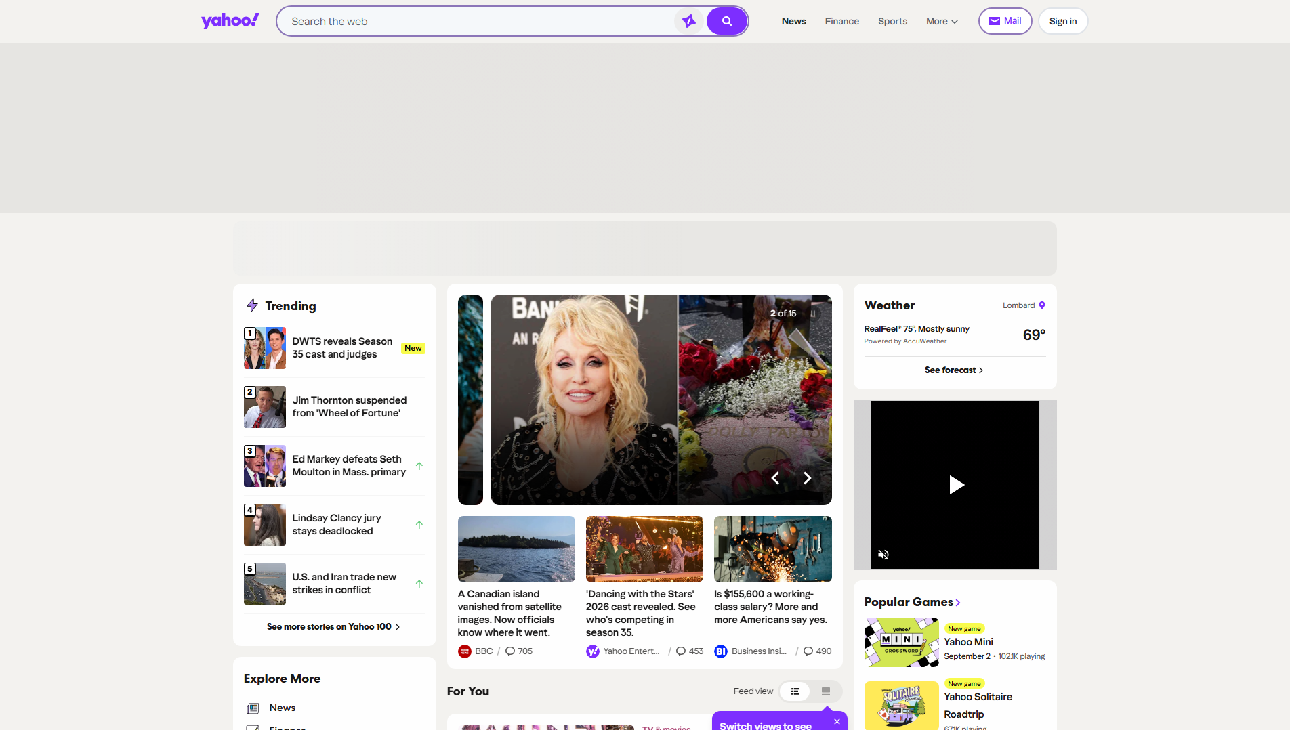Click the Trending lightning bolt icon
Screen dimensions: 1290x730
[252, 305]
